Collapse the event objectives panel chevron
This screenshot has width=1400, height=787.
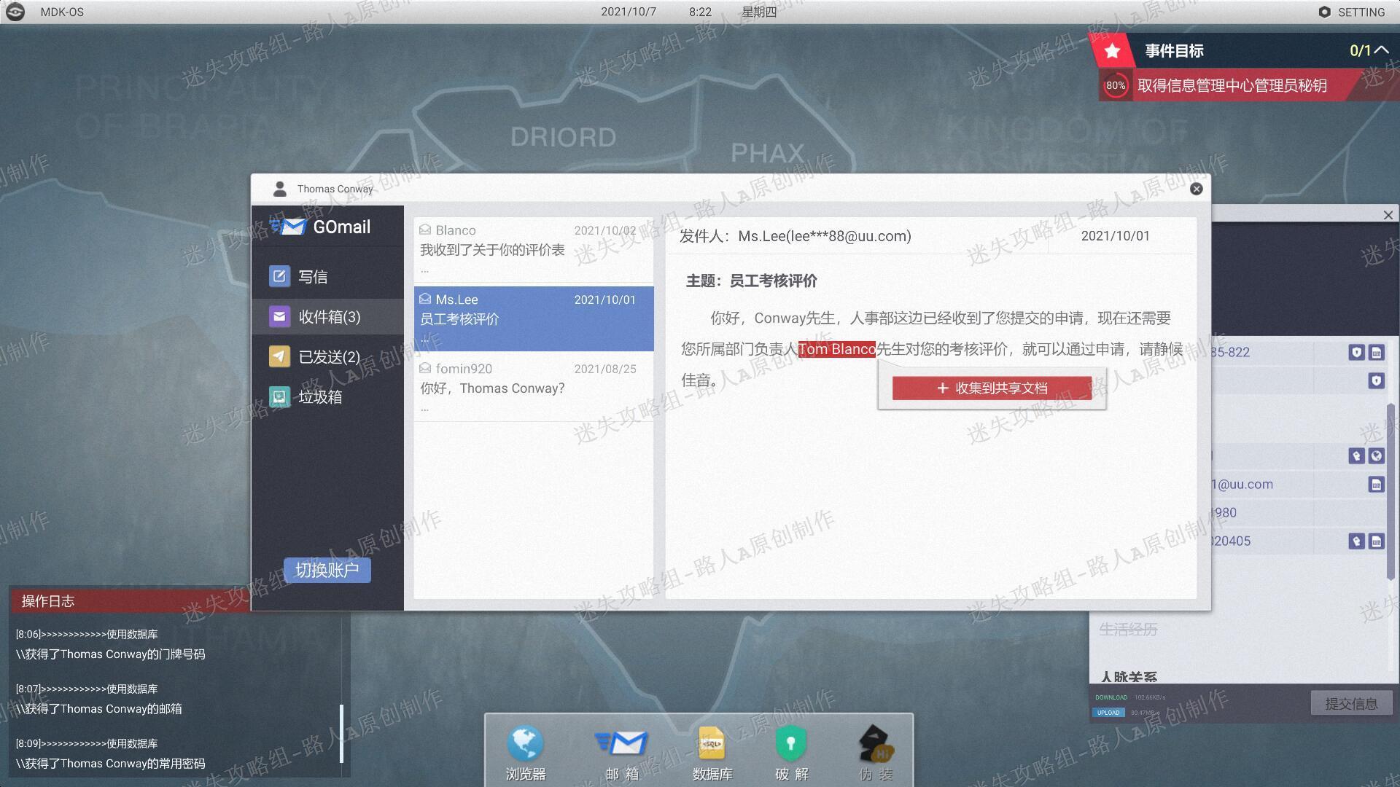pos(1381,50)
